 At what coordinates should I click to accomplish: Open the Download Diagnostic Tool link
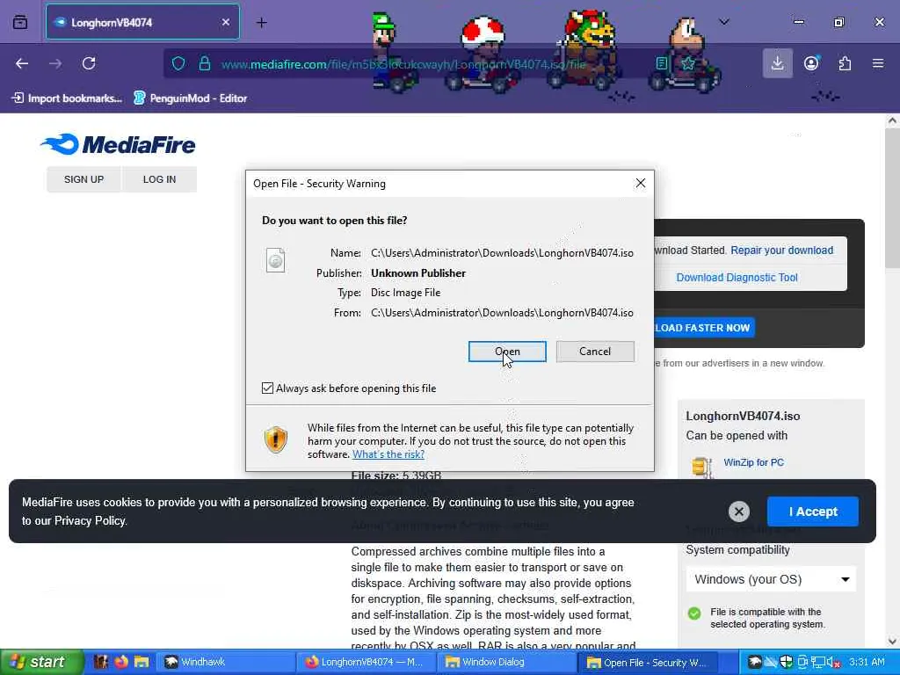pos(737,277)
